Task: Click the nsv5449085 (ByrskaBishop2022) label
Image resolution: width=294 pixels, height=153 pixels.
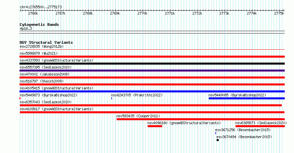Action: 237,95
